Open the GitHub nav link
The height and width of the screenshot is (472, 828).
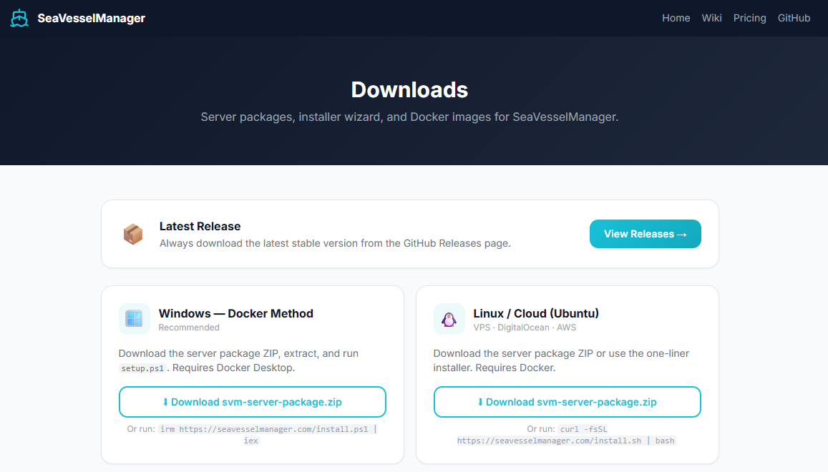coord(794,18)
